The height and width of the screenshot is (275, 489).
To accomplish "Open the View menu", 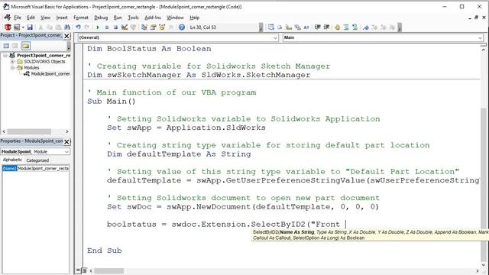I will click(45, 18).
